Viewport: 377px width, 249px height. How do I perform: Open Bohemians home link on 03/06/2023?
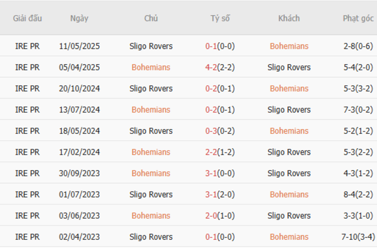[151, 215]
